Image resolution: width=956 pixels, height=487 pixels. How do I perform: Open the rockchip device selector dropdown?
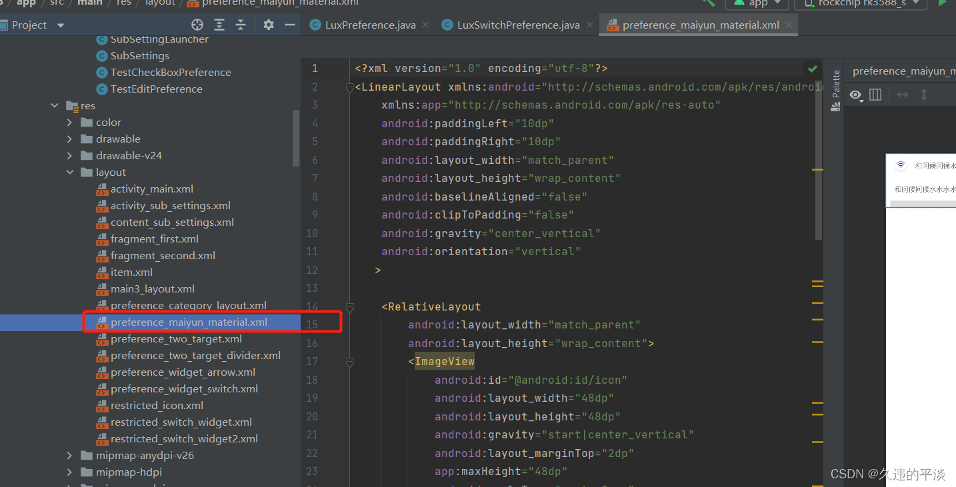(861, 3)
